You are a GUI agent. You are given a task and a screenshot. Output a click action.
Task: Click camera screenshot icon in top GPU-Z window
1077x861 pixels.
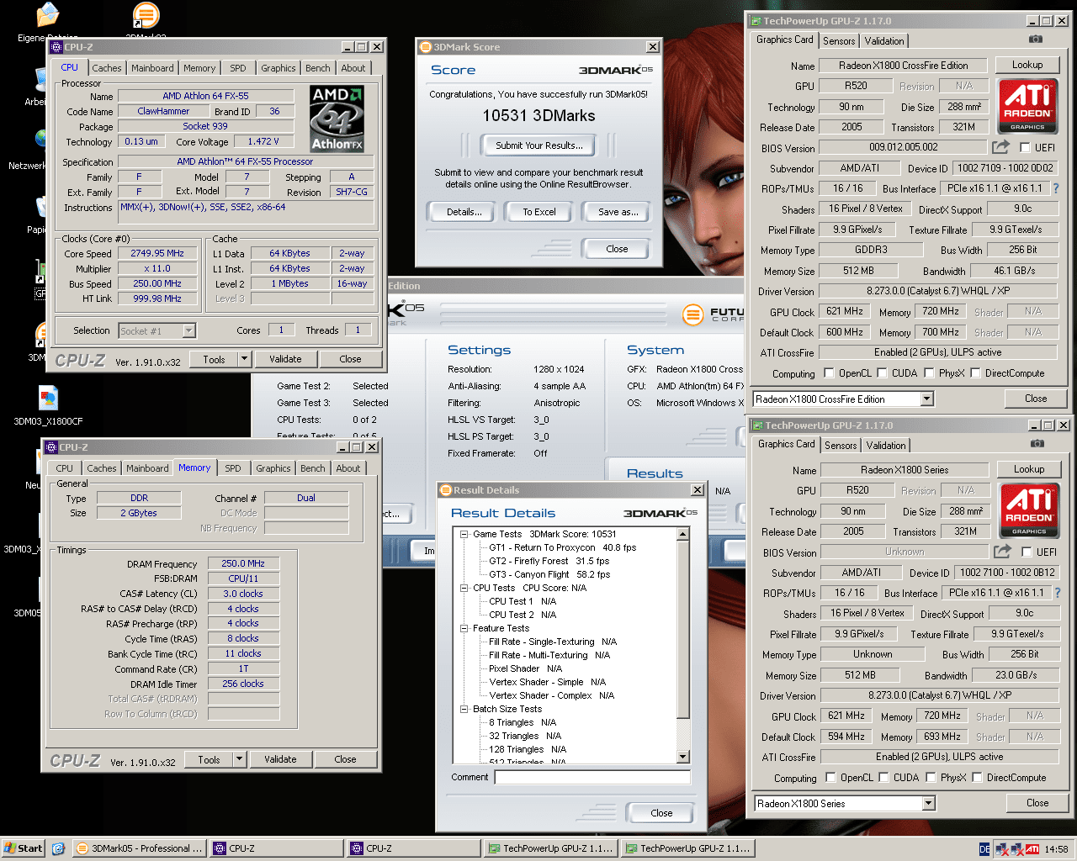1036,40
